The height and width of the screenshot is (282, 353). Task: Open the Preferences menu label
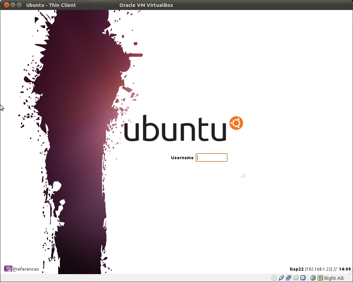(x=26, y=269)
